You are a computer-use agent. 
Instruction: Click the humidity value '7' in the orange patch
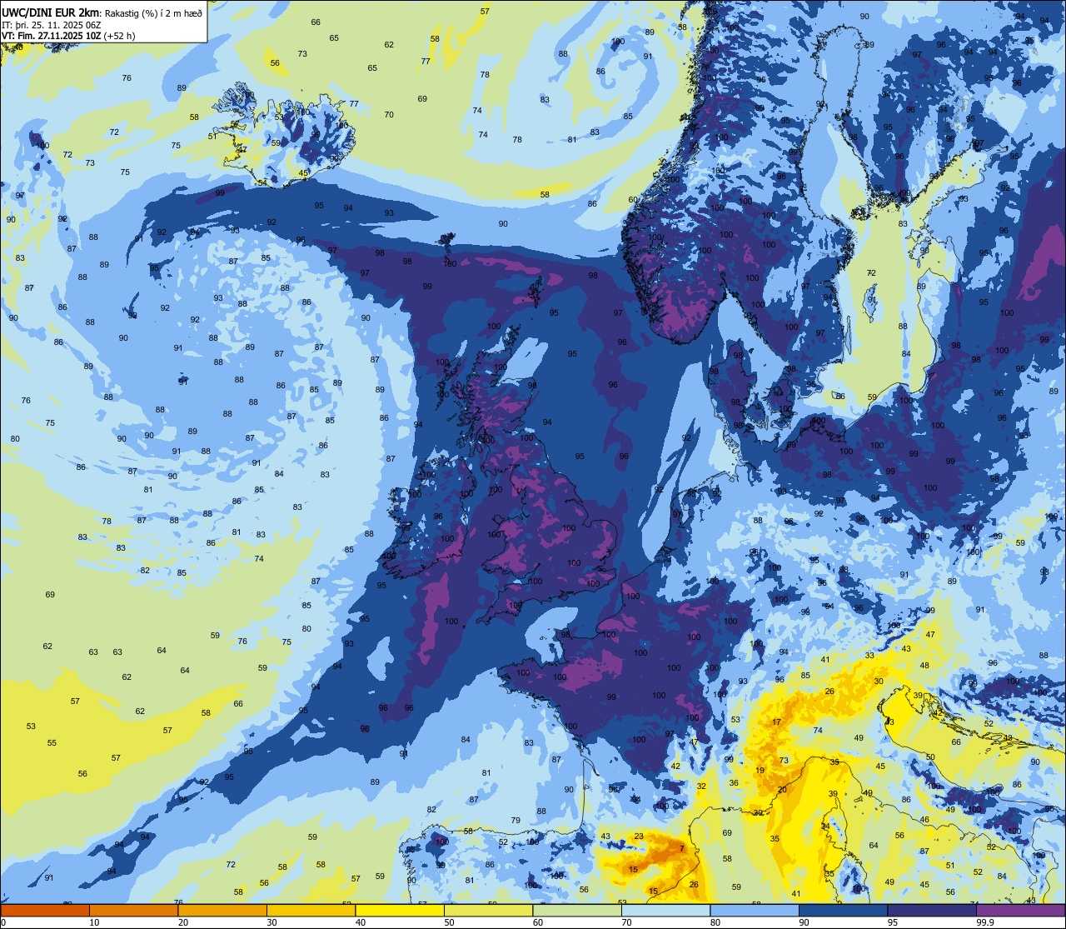[x=681, y=849]
